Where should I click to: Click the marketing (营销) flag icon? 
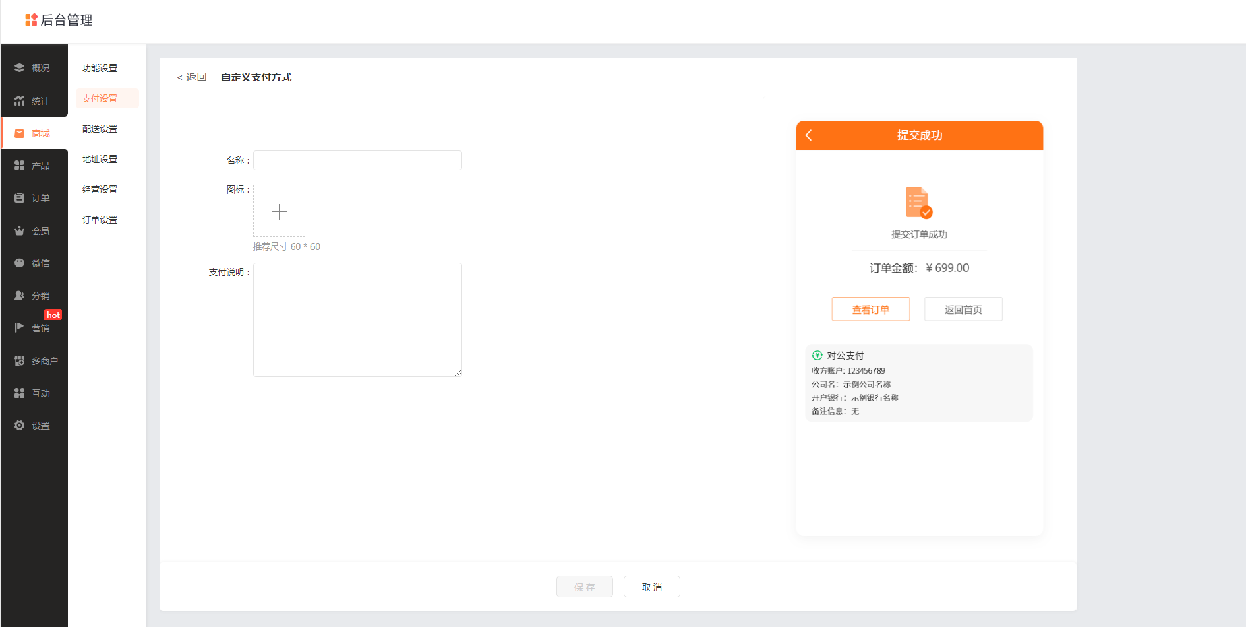point(19,328)
